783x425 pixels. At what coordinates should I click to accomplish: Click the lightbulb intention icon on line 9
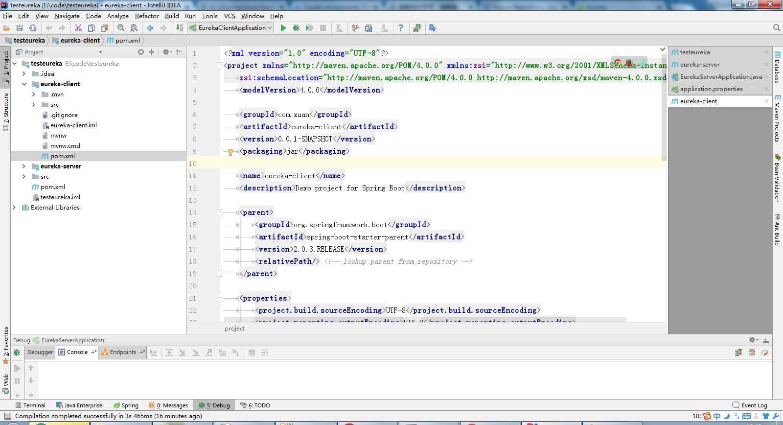(230, 152)
